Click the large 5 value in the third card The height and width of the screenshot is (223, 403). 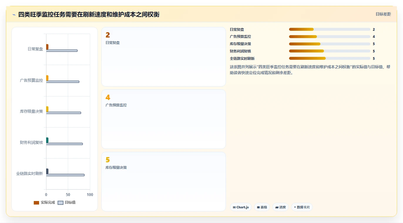point(108,160)
